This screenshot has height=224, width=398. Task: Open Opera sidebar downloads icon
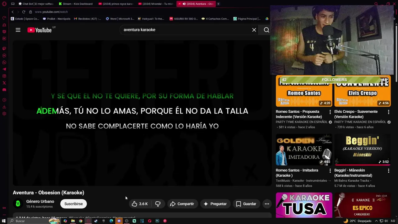click(4, 107)
